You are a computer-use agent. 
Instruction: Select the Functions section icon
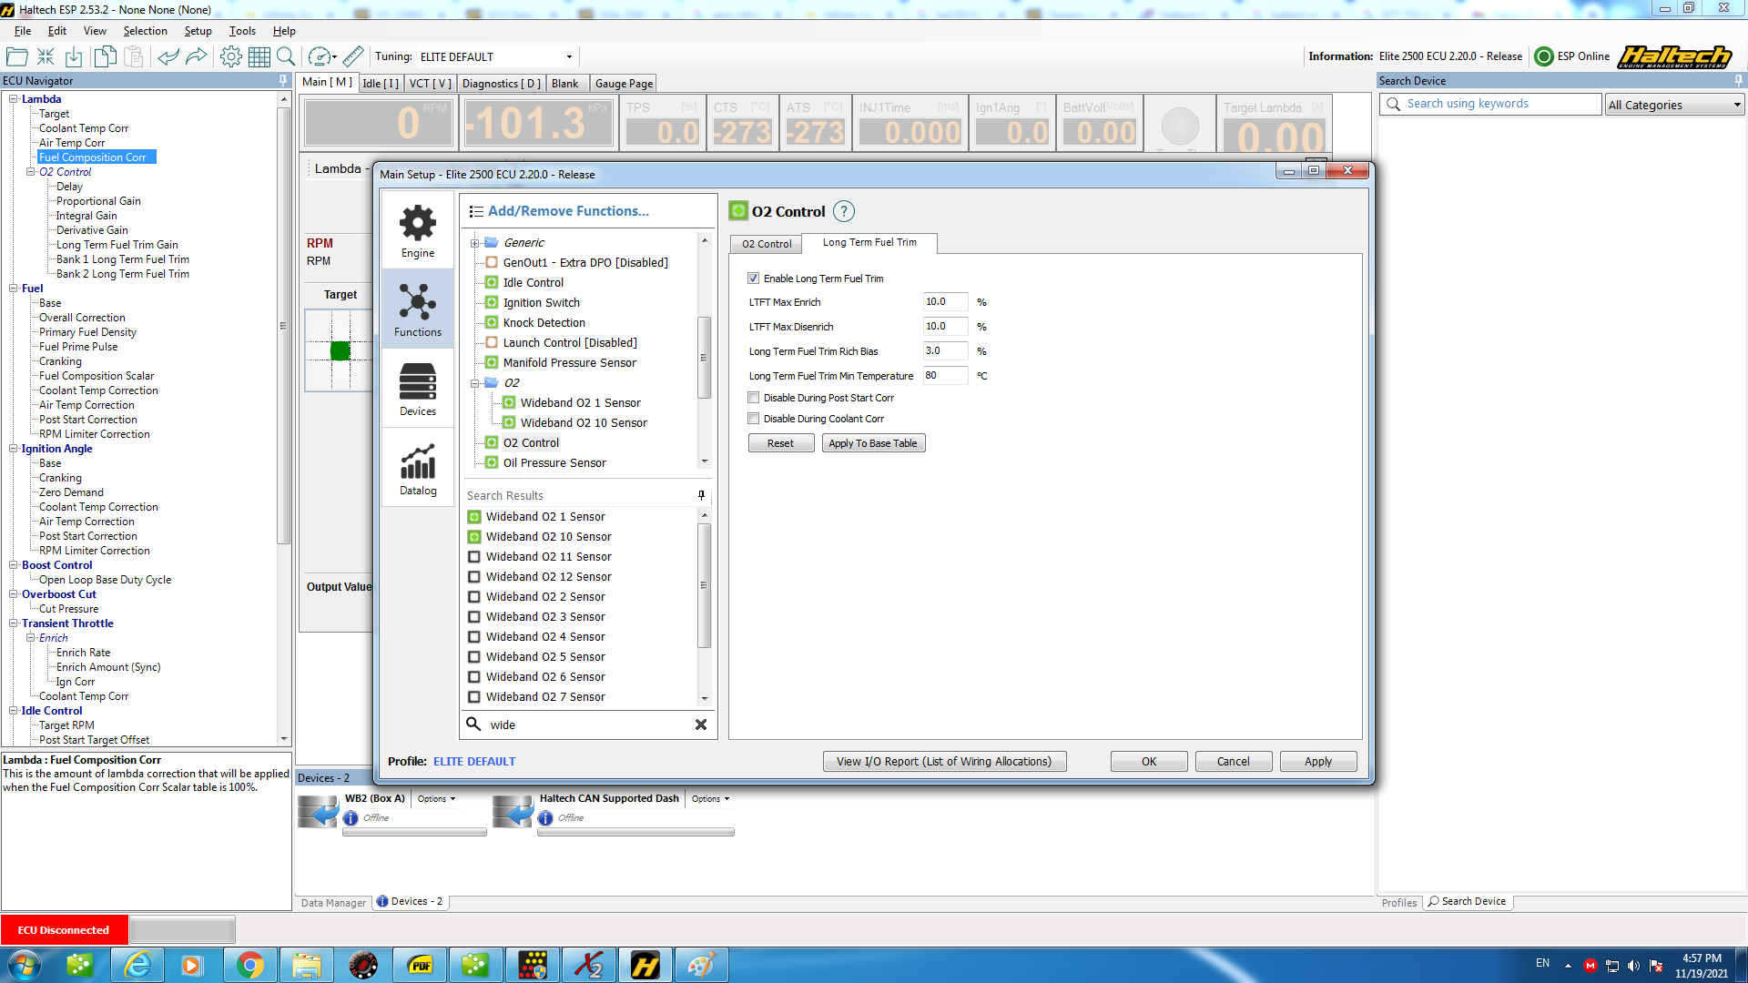pyautogui.click(x=418, y=309)
